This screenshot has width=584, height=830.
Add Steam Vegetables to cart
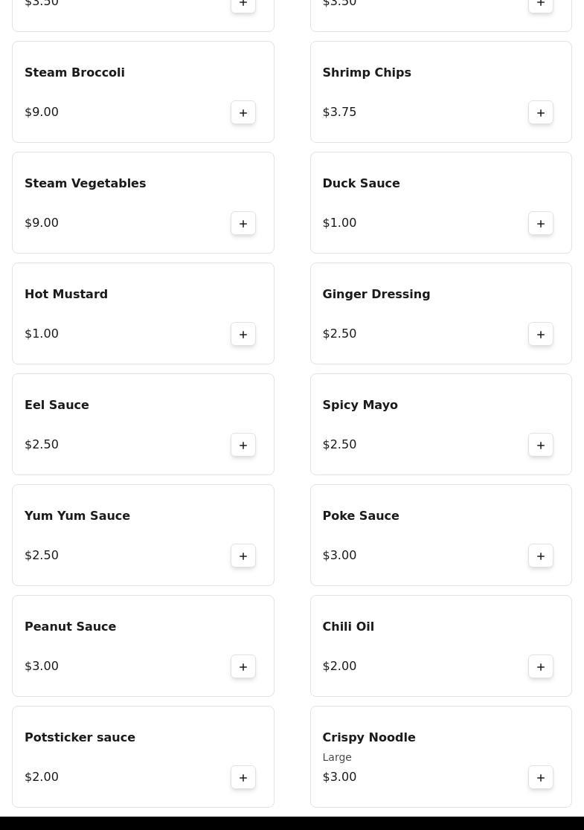click(243, 223)
